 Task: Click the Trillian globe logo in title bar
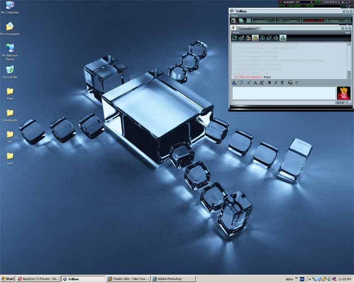point(232,11)
